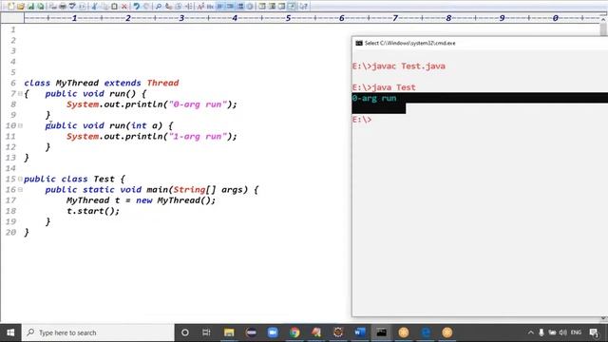The image size is (608, 342).
Task: Click the Go to line icon
Action: pos(188,7)
